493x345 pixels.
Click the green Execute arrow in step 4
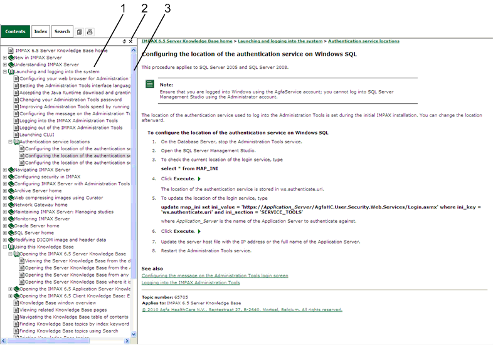pyautogui.click(x=199, y=179)
